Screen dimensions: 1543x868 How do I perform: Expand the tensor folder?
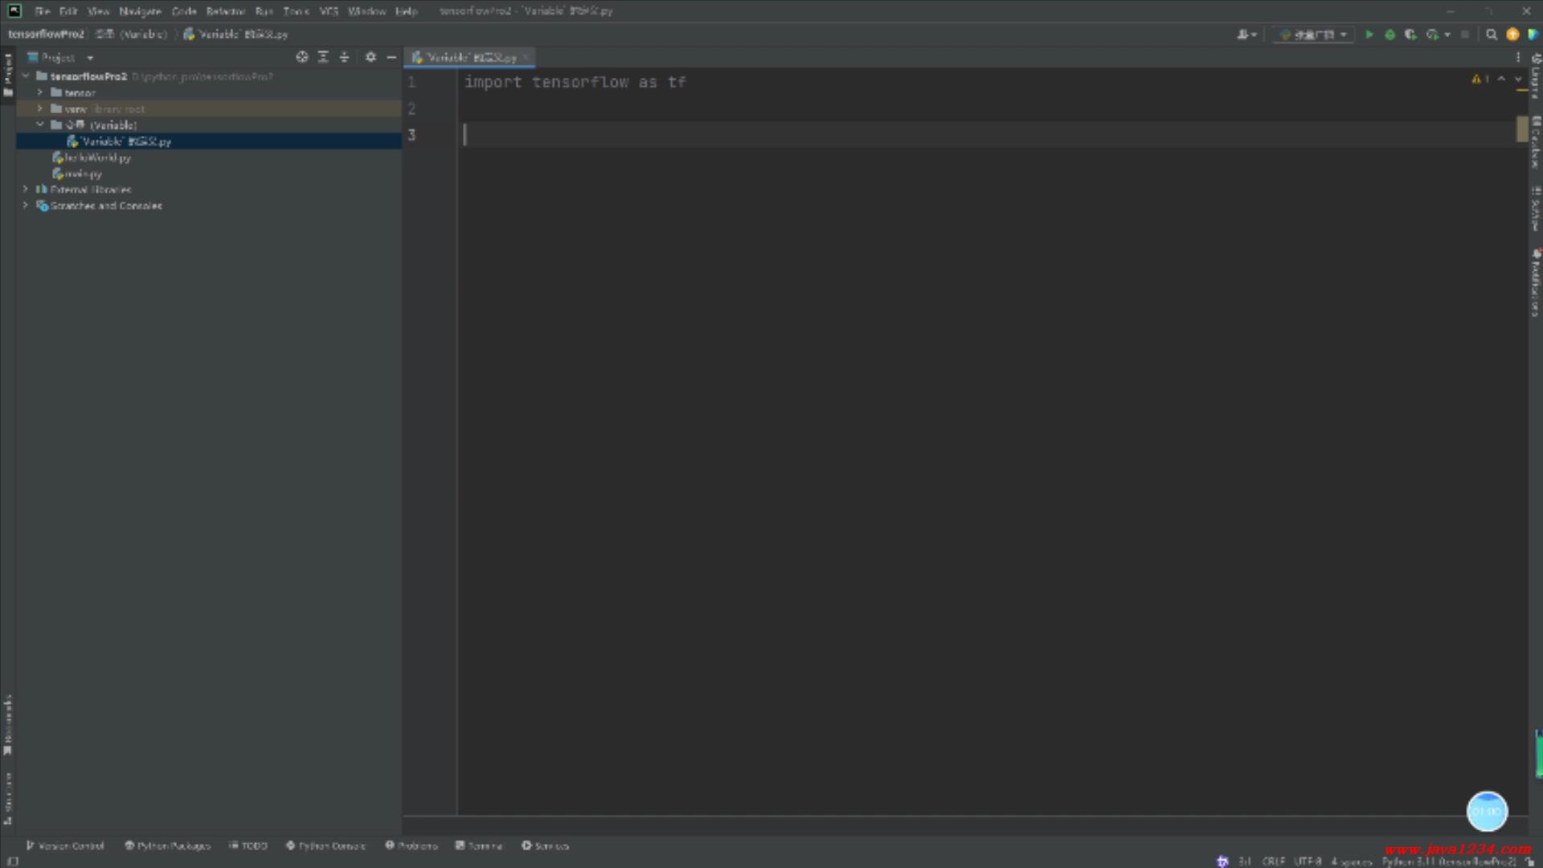[x=40, y=92]
